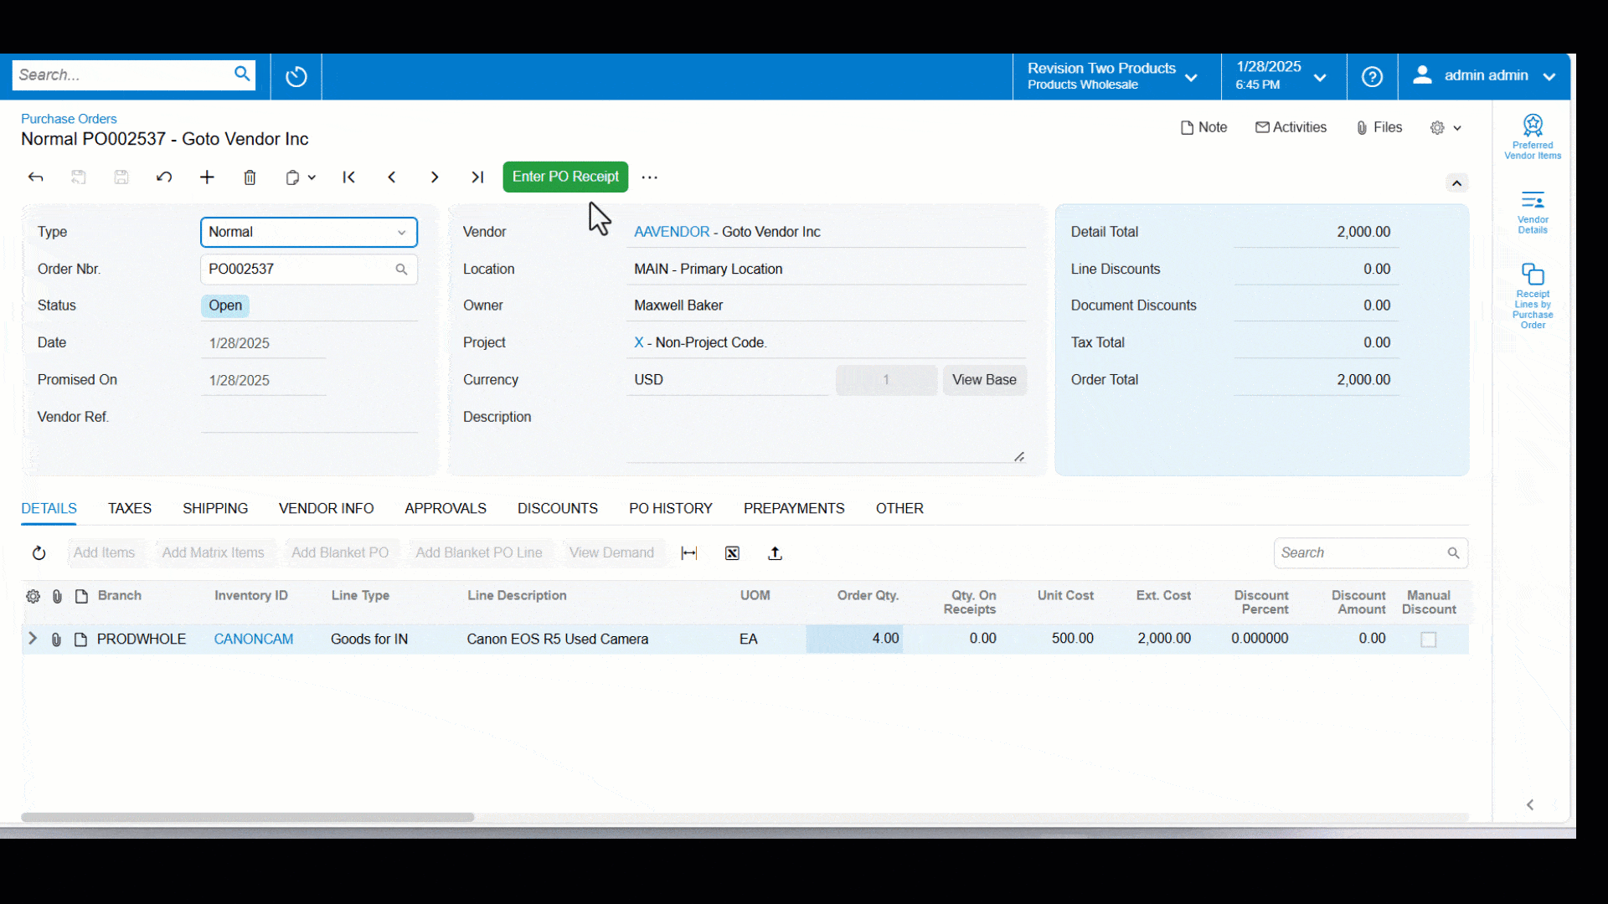
Task: Click the X project code link
Action: click(639, 342)
